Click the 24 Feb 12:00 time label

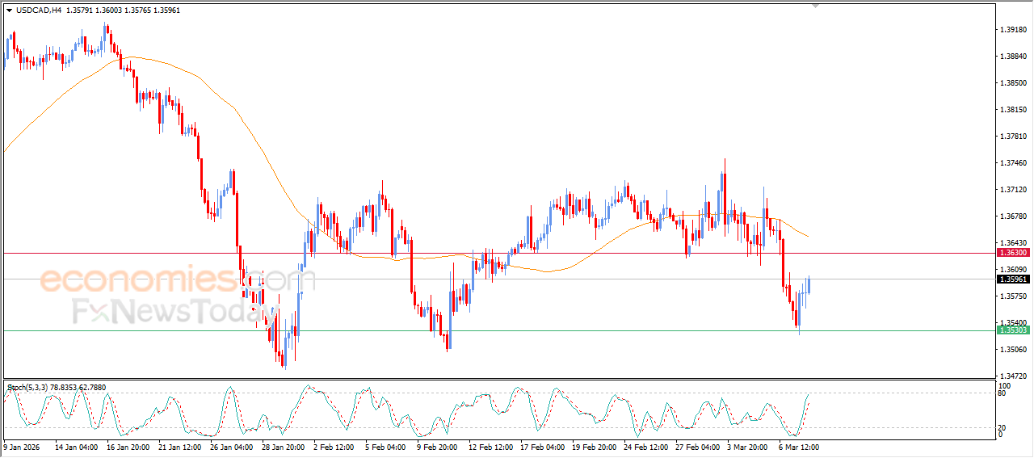point(646,446)
